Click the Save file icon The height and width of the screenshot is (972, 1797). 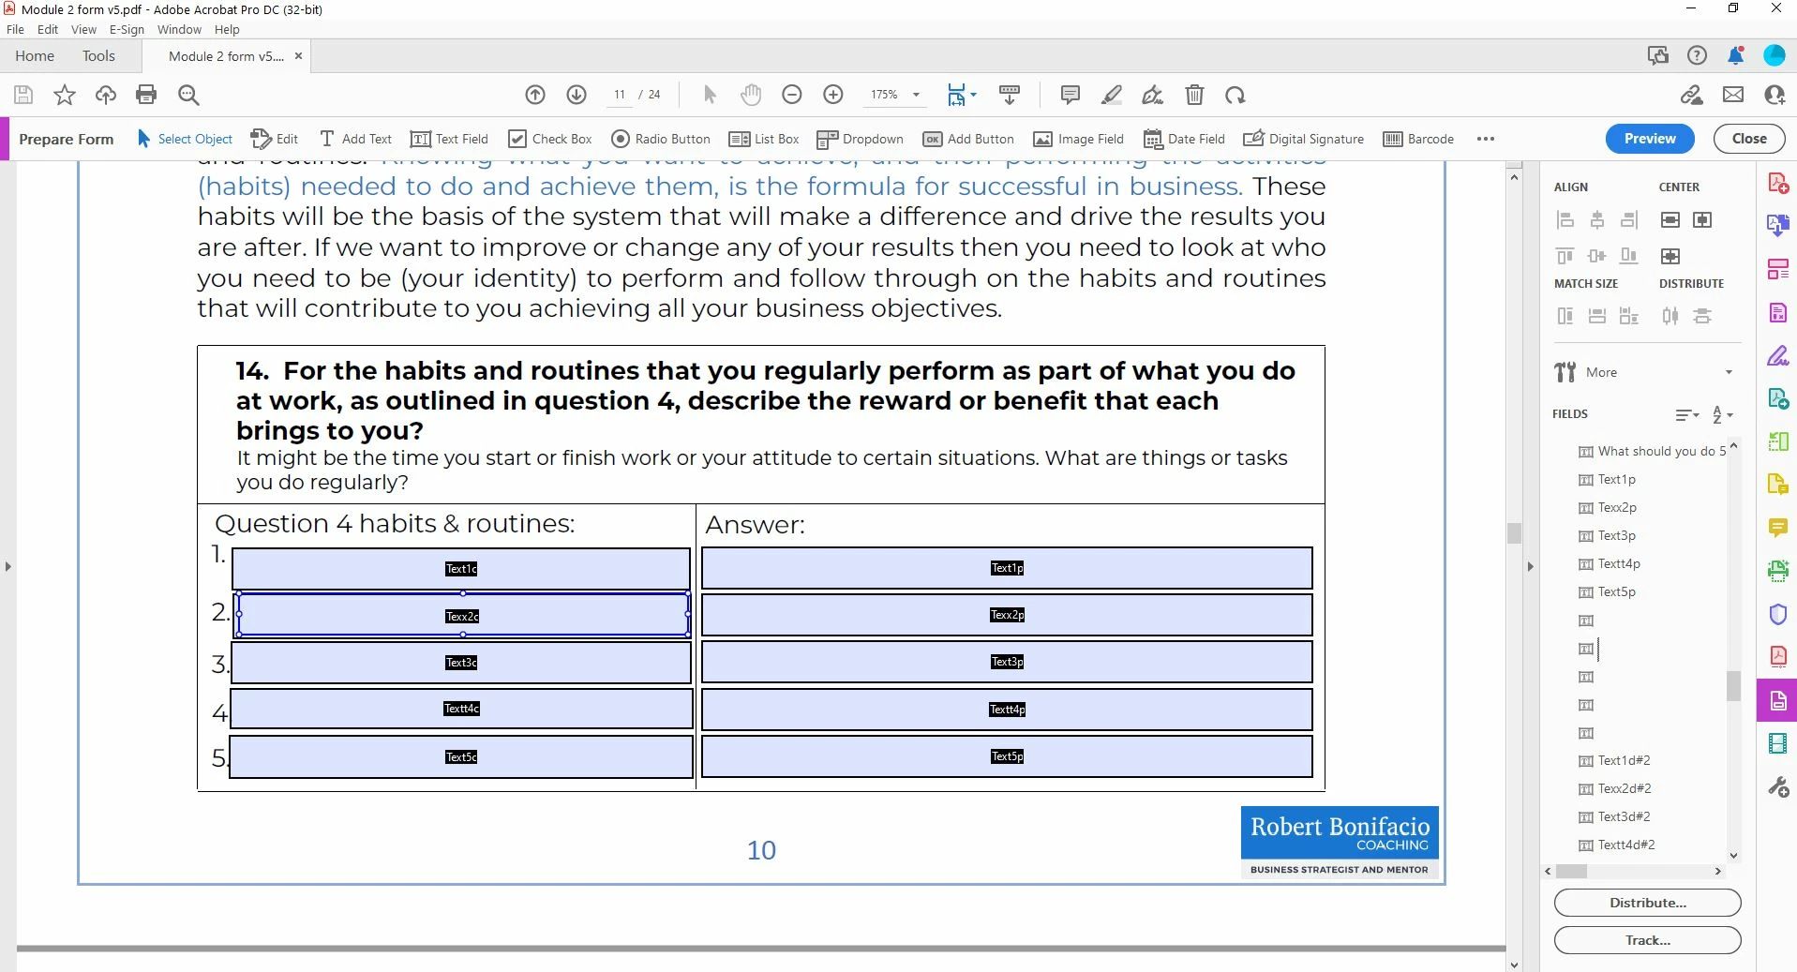23,95
